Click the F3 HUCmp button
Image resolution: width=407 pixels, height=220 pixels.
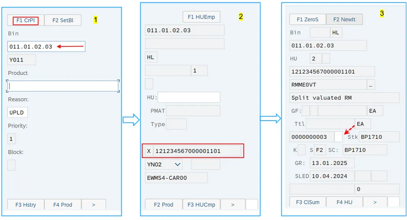pyautogui.click(x=201, y=205)
